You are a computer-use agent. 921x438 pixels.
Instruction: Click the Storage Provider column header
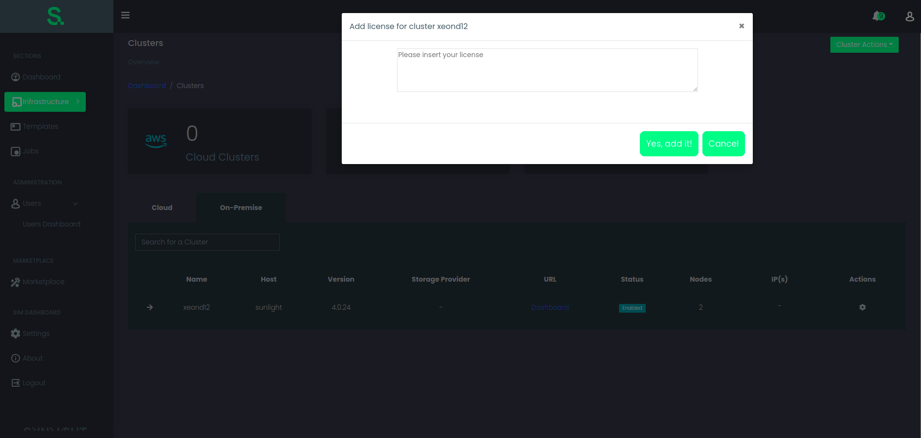click(441, 279)
